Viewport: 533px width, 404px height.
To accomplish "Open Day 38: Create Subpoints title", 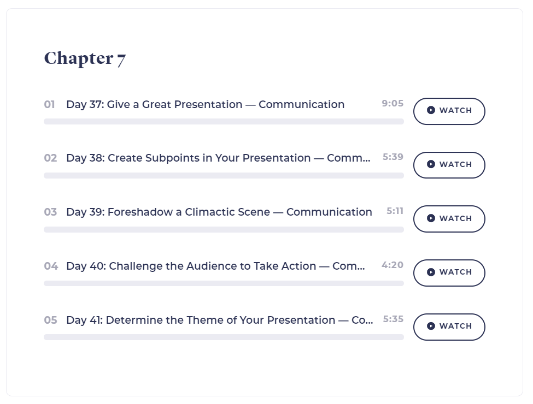I will [218, 158].
